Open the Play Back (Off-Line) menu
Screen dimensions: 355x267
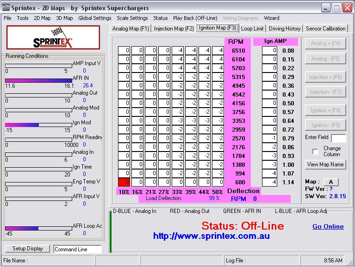(195, 18)
